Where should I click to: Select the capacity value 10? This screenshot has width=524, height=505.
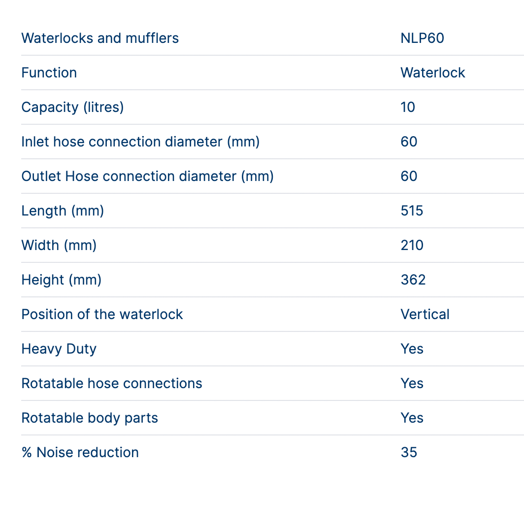408,107
